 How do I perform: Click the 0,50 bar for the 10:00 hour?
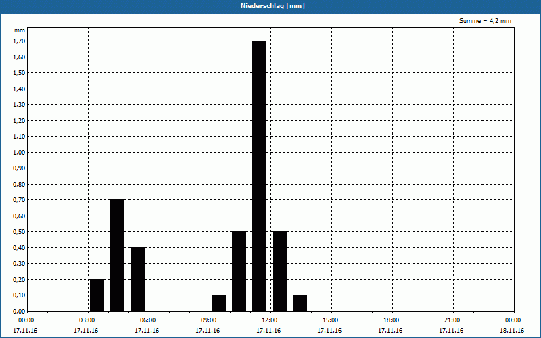point(239,272)
